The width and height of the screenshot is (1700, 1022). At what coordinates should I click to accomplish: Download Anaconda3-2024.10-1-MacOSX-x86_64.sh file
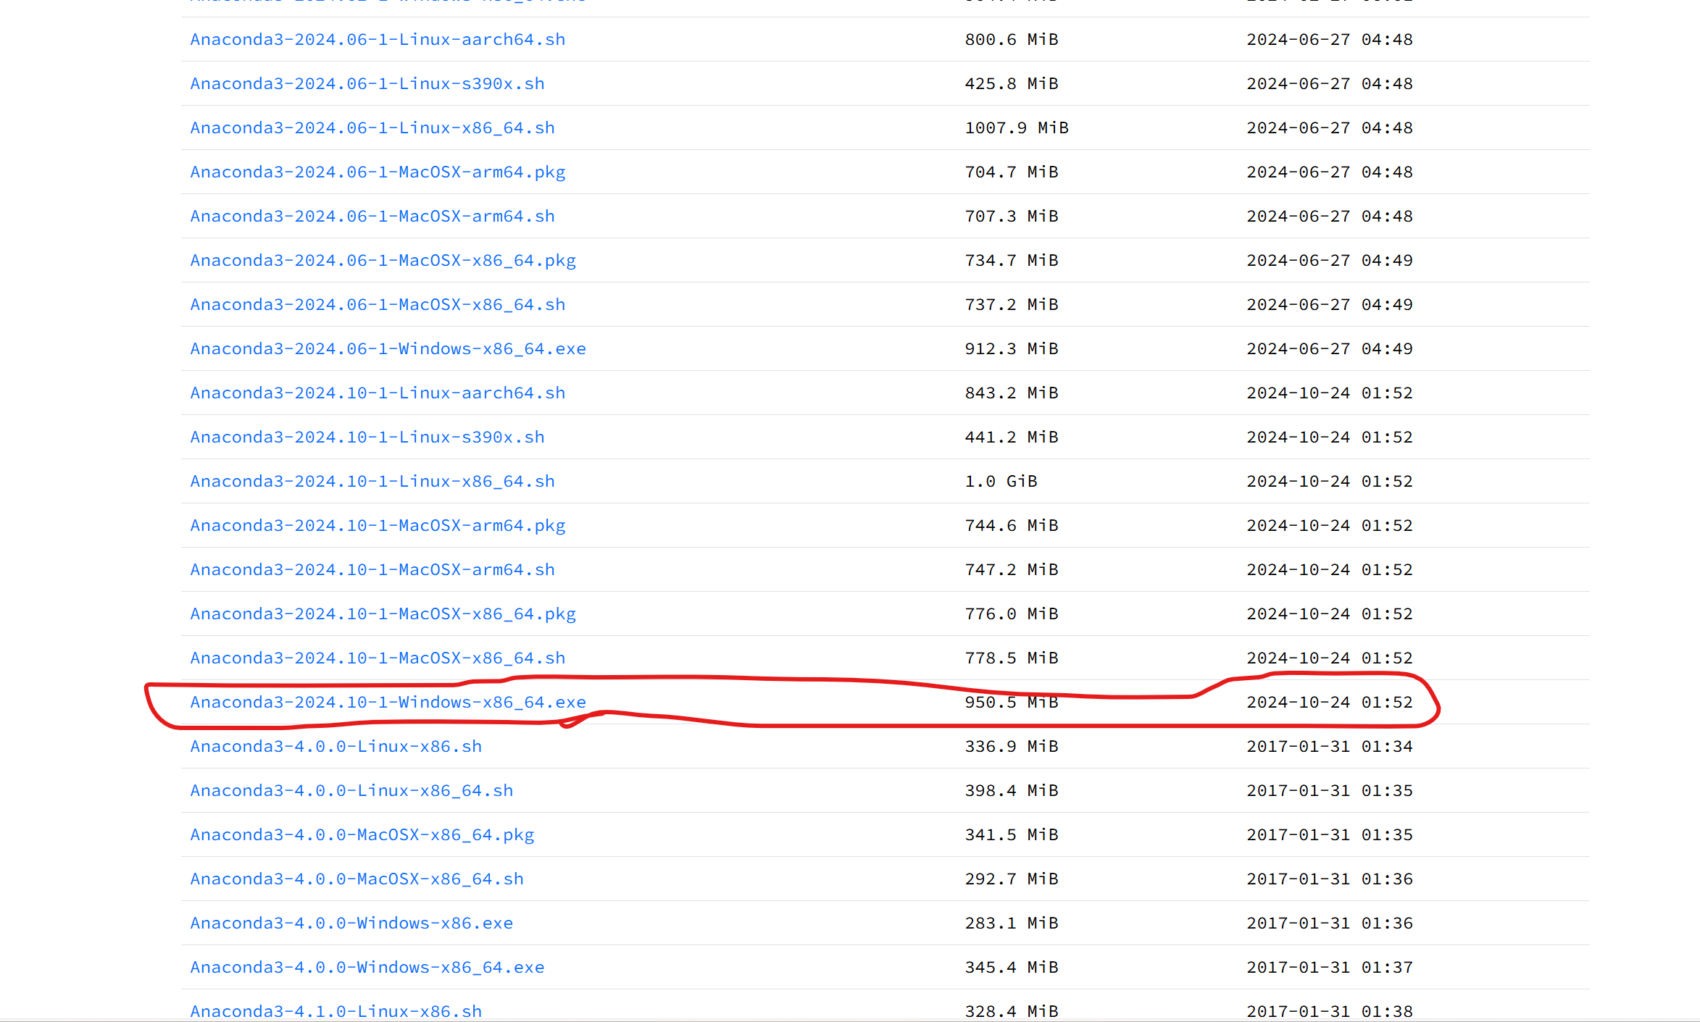(x=378, y=658)
